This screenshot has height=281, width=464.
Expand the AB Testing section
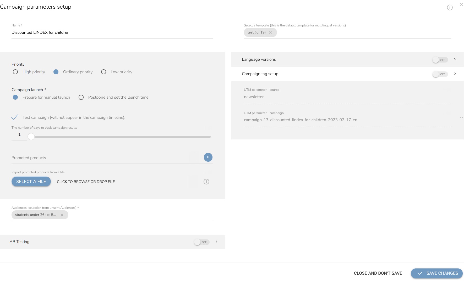tap(216, 242)
